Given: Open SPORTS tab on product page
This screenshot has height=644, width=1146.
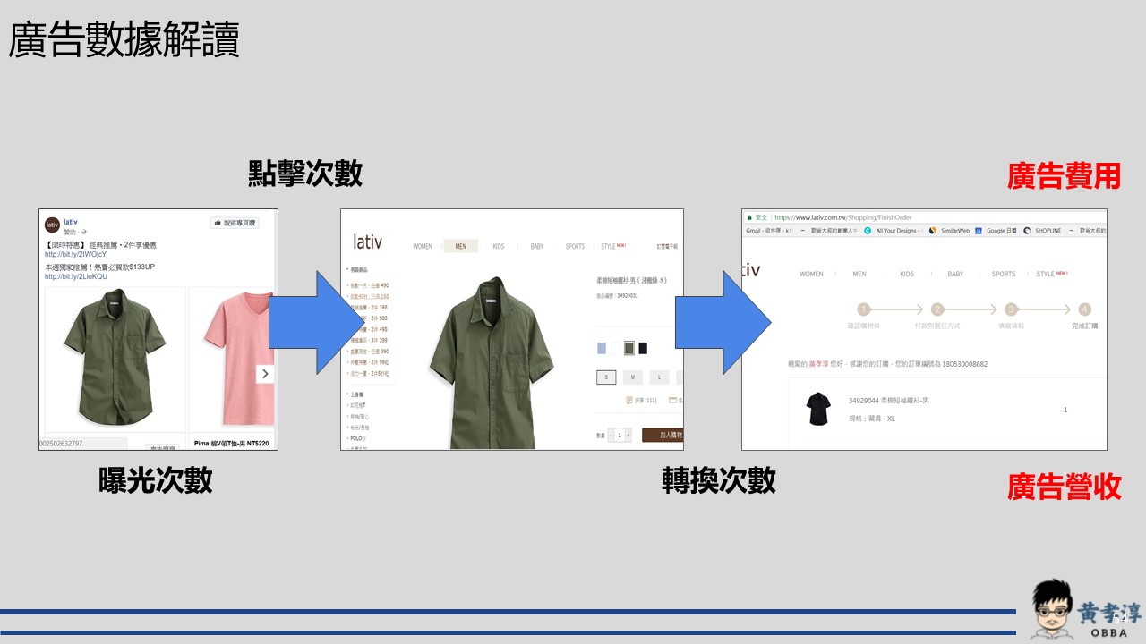Looking at the screenshot, I should point(575,246).
